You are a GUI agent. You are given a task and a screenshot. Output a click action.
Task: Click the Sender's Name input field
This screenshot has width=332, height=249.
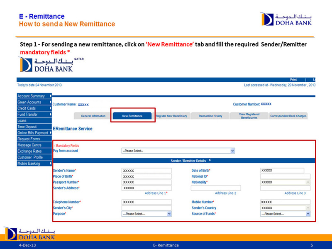pos(146,171)
